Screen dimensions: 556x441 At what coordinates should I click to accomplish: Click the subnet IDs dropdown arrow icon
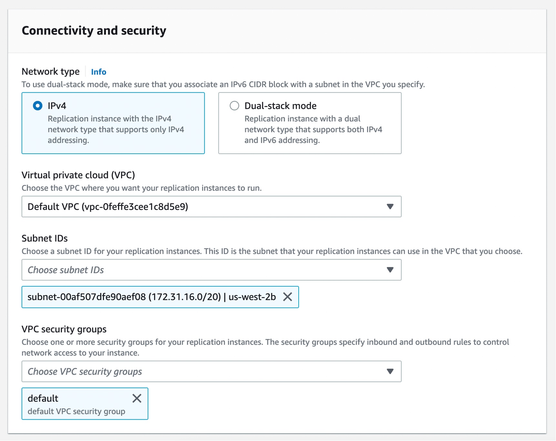coord(390,270)
